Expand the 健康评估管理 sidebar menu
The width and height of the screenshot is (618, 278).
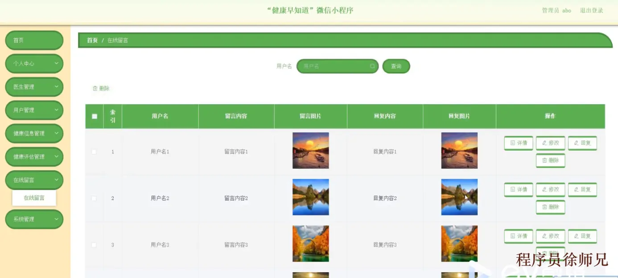coord(34,157)
